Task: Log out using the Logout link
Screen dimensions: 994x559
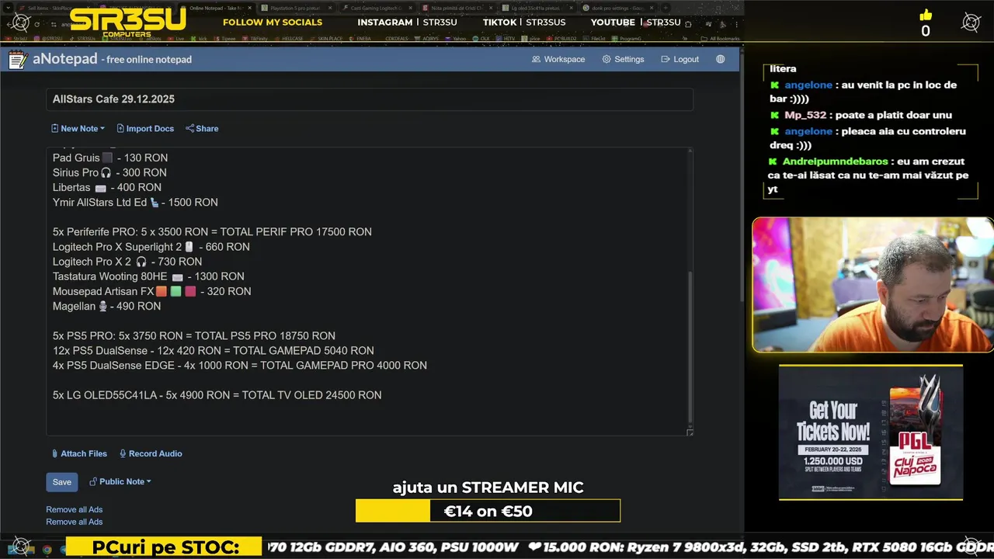Action: coord(679,59)
